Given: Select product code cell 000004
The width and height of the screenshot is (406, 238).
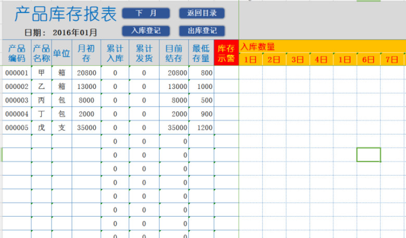Looking at the screenshot, I should point(17,114).
